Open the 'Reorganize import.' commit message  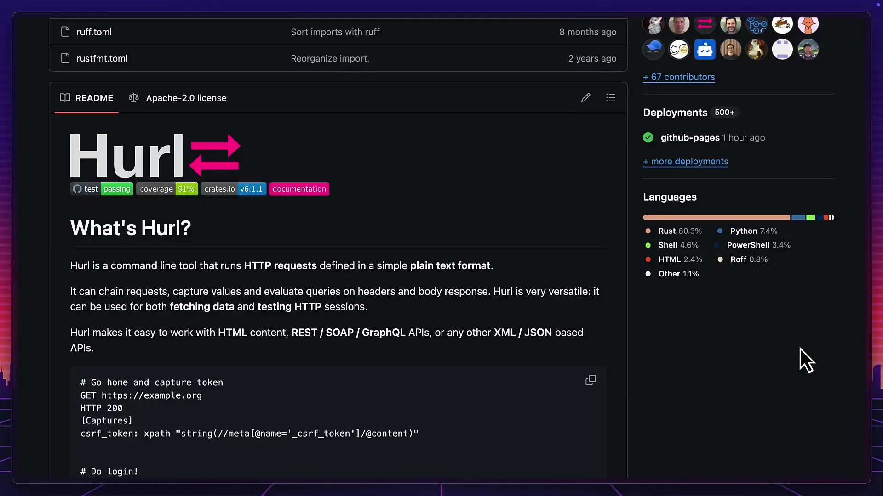coord(330,58)
